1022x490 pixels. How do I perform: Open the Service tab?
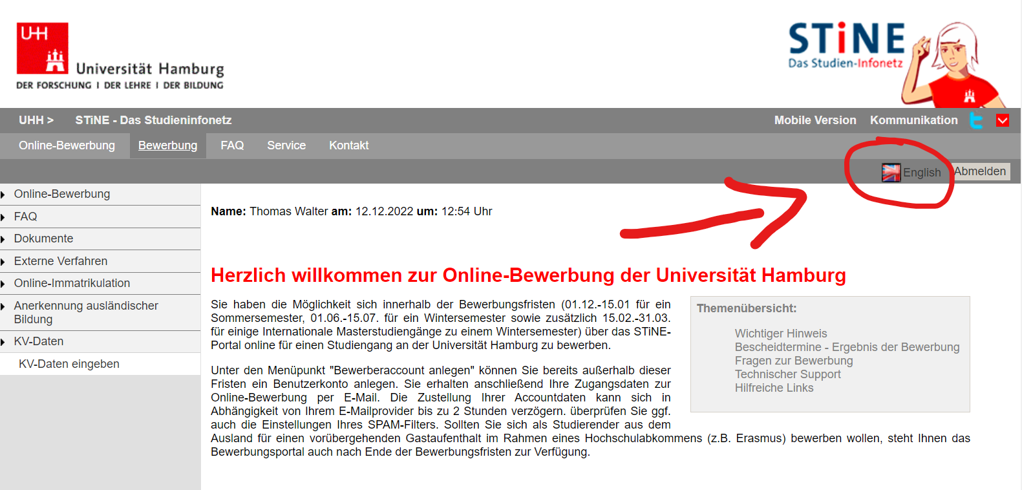[x=286, y=145]
